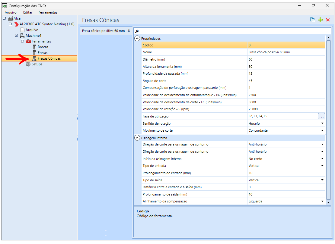Viewport: 335px width, 244px height.
Task: Collapse the Ferramentas tree node
Action: pyautogui.click(x=22, y=41)
